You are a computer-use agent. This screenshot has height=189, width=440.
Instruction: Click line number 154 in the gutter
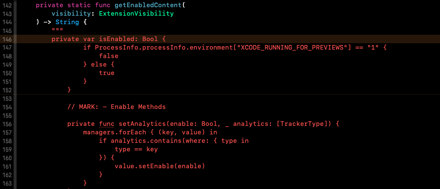pyautogui.click(x=8, y=107)
